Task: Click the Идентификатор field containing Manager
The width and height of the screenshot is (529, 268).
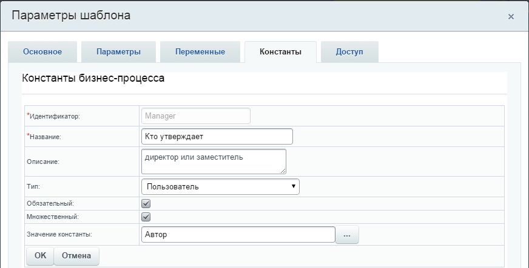Action: point(195,116)
